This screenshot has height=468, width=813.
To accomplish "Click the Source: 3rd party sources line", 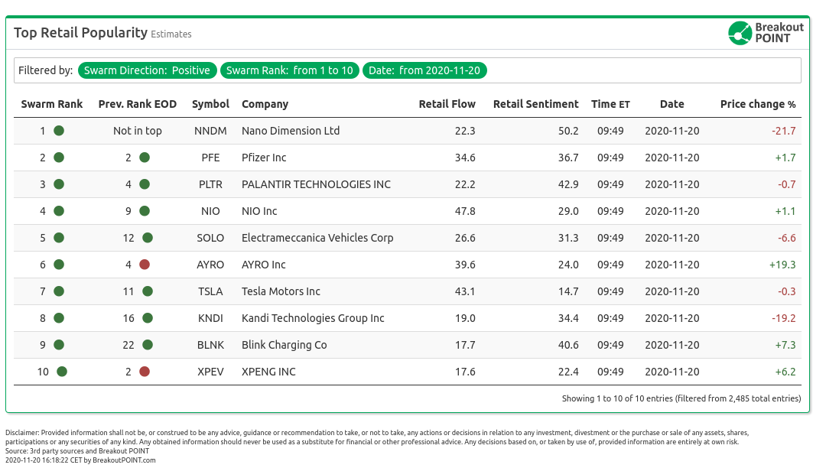I will 77,451.
